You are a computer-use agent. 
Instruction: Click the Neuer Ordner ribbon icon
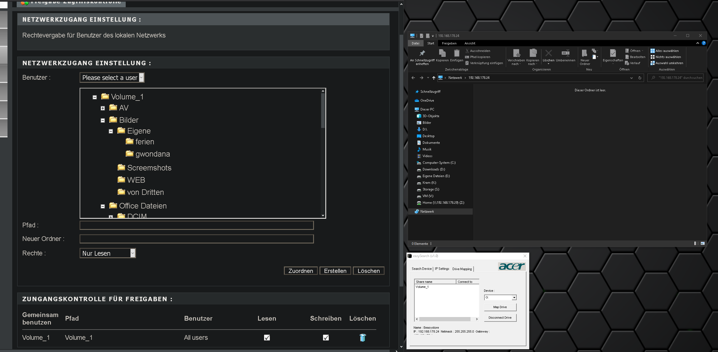585,54
